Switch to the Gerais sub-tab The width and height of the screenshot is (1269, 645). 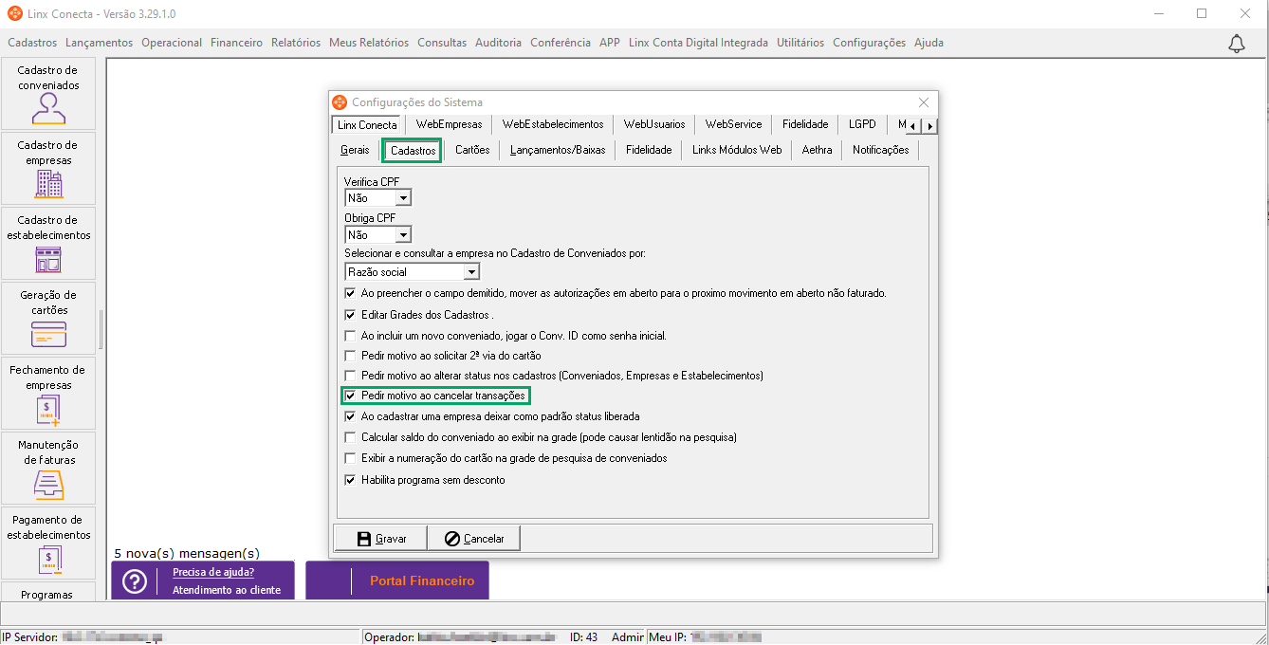[x=355, y=151]
